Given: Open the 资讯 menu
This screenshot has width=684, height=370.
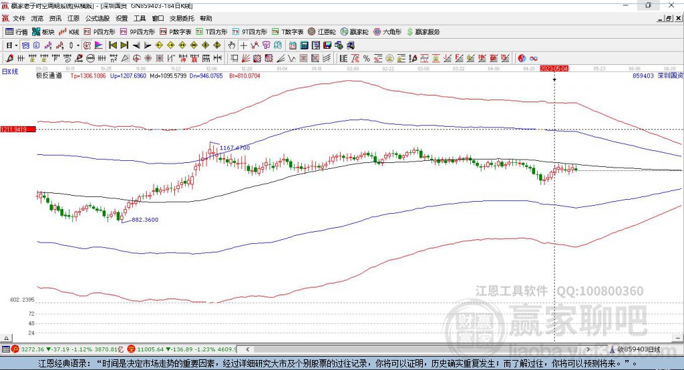Looking at the screenshot, I should (x=55, y=18).
